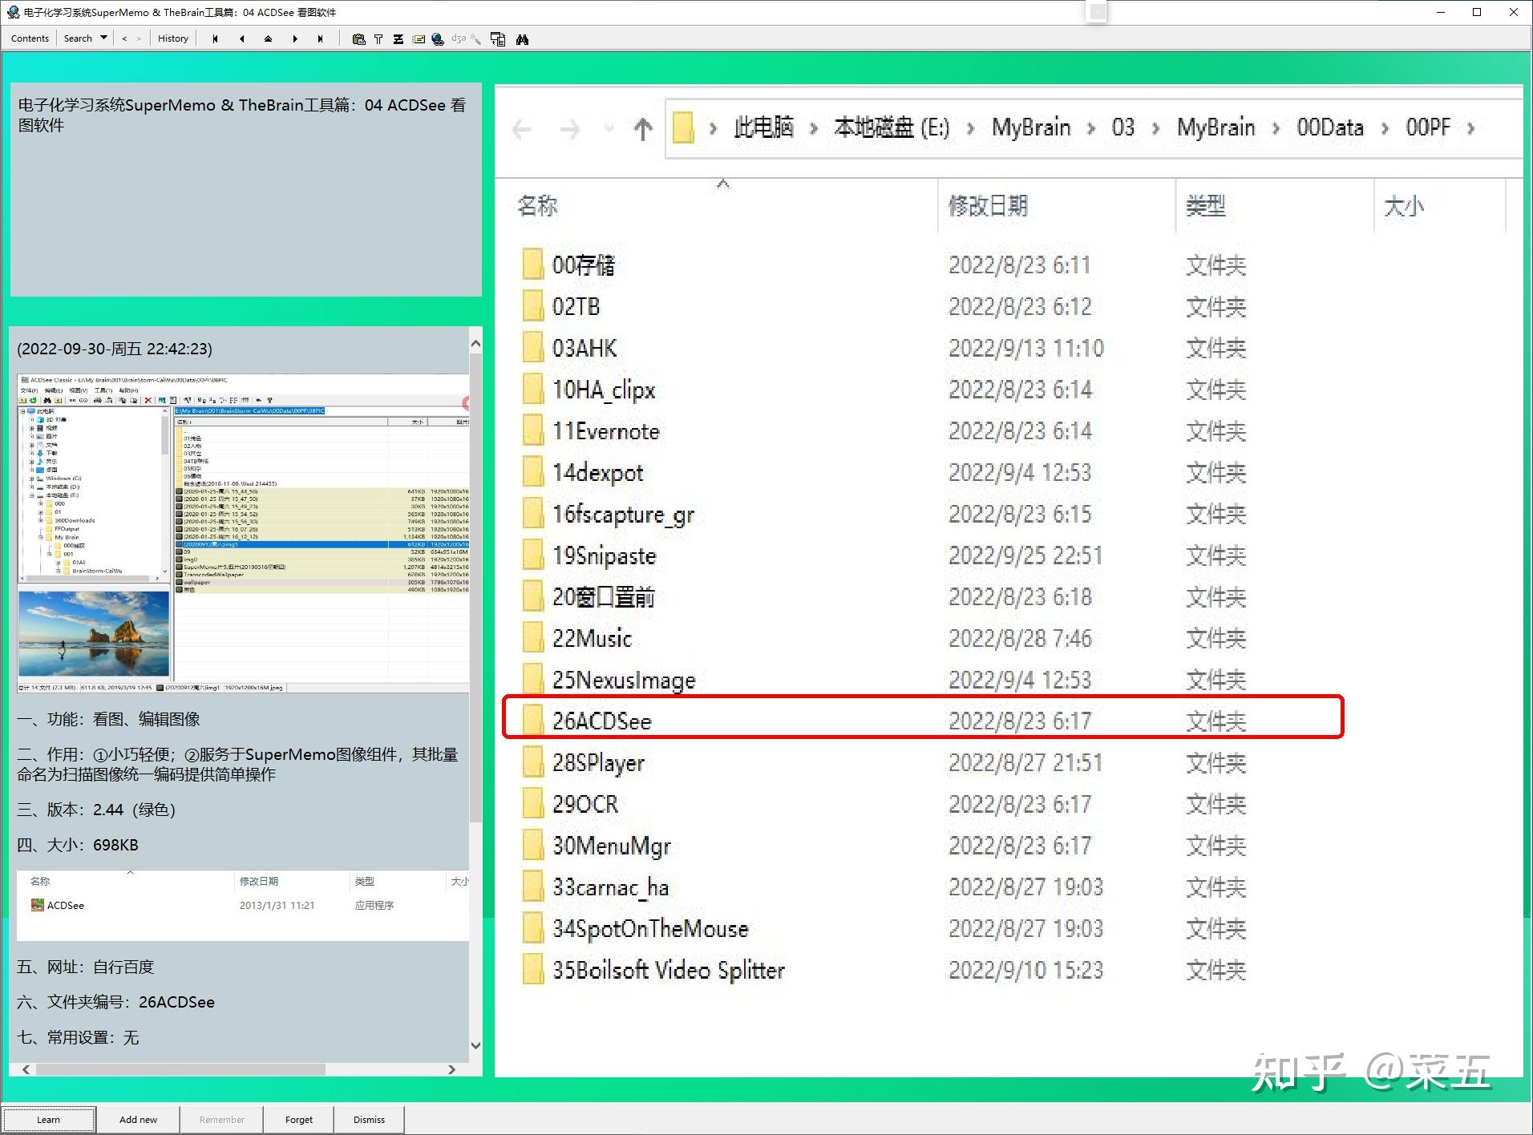Click the folder icon beside 02TB

[532, 305]
